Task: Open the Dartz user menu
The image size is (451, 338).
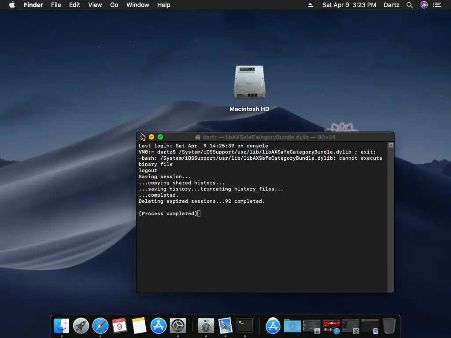Action: (392, 5)
